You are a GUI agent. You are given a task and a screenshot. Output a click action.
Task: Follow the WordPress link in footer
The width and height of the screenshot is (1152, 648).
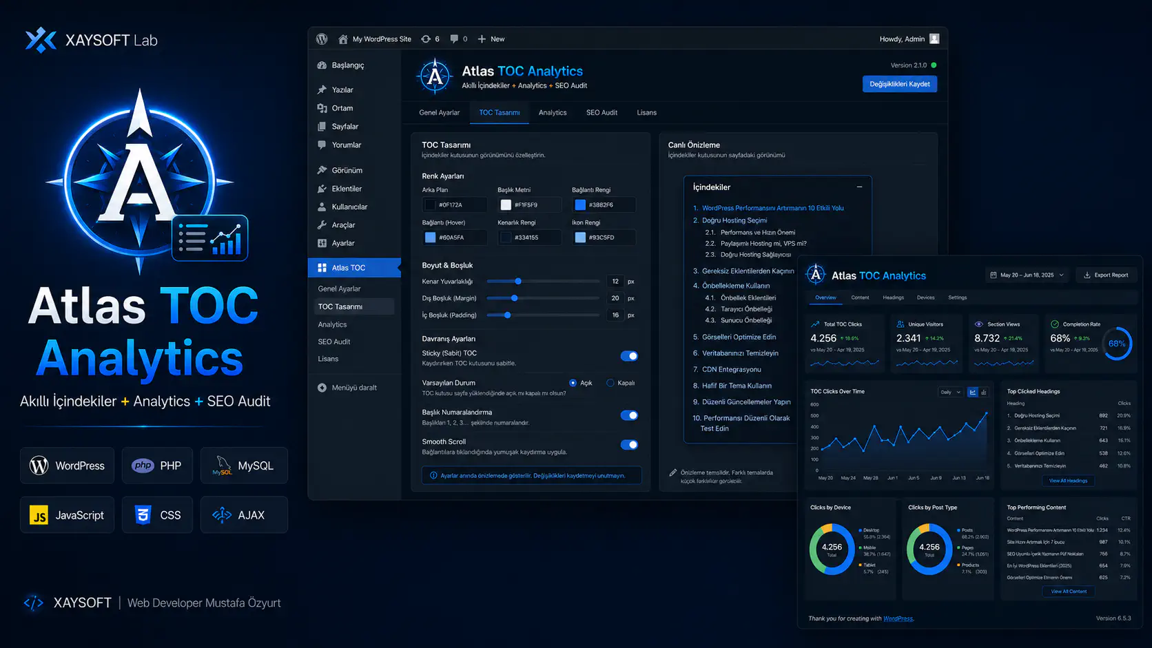click(x=898, y=618)
